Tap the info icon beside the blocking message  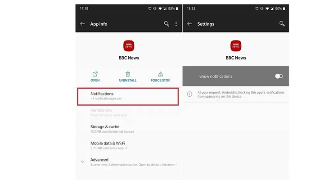click(189, 94)
